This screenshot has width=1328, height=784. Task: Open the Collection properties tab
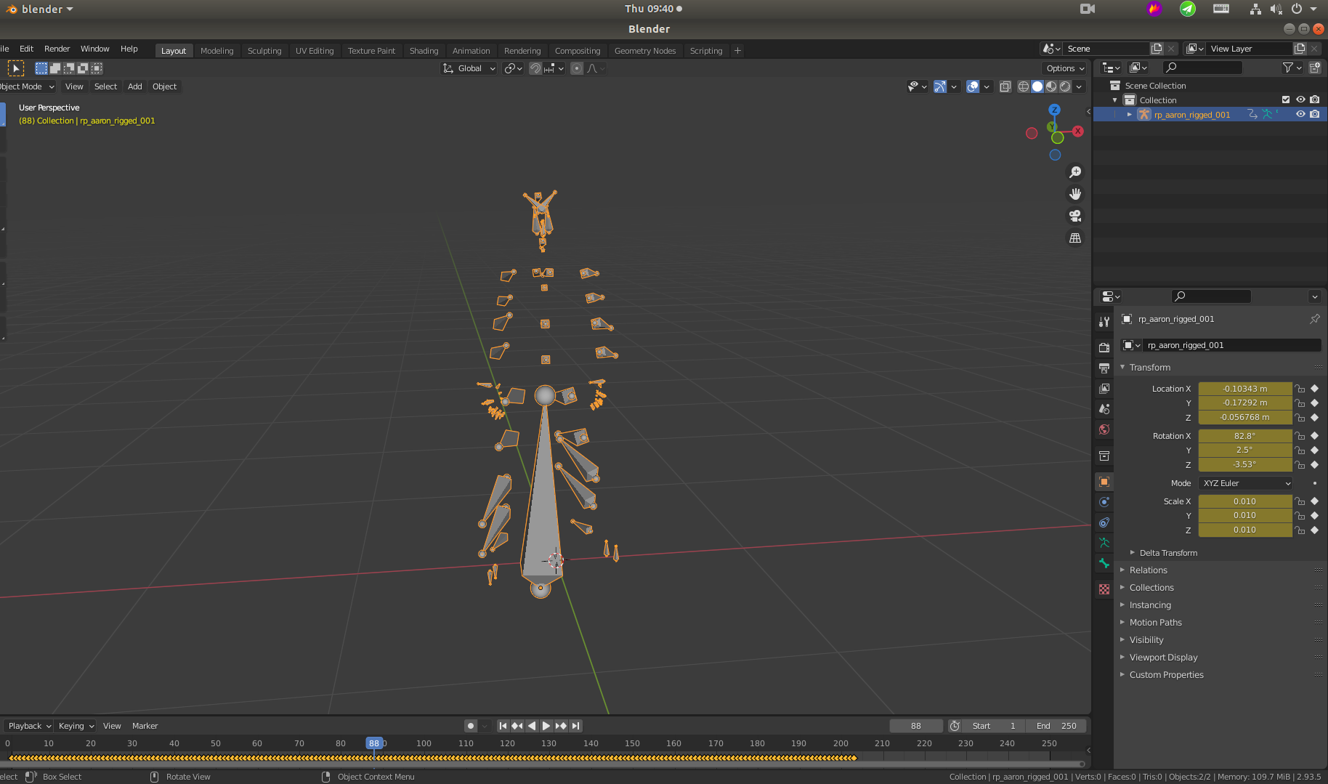tap(1104, 456)
